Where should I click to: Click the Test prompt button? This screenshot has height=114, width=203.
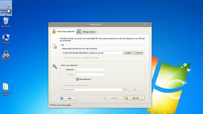point(133,89)
